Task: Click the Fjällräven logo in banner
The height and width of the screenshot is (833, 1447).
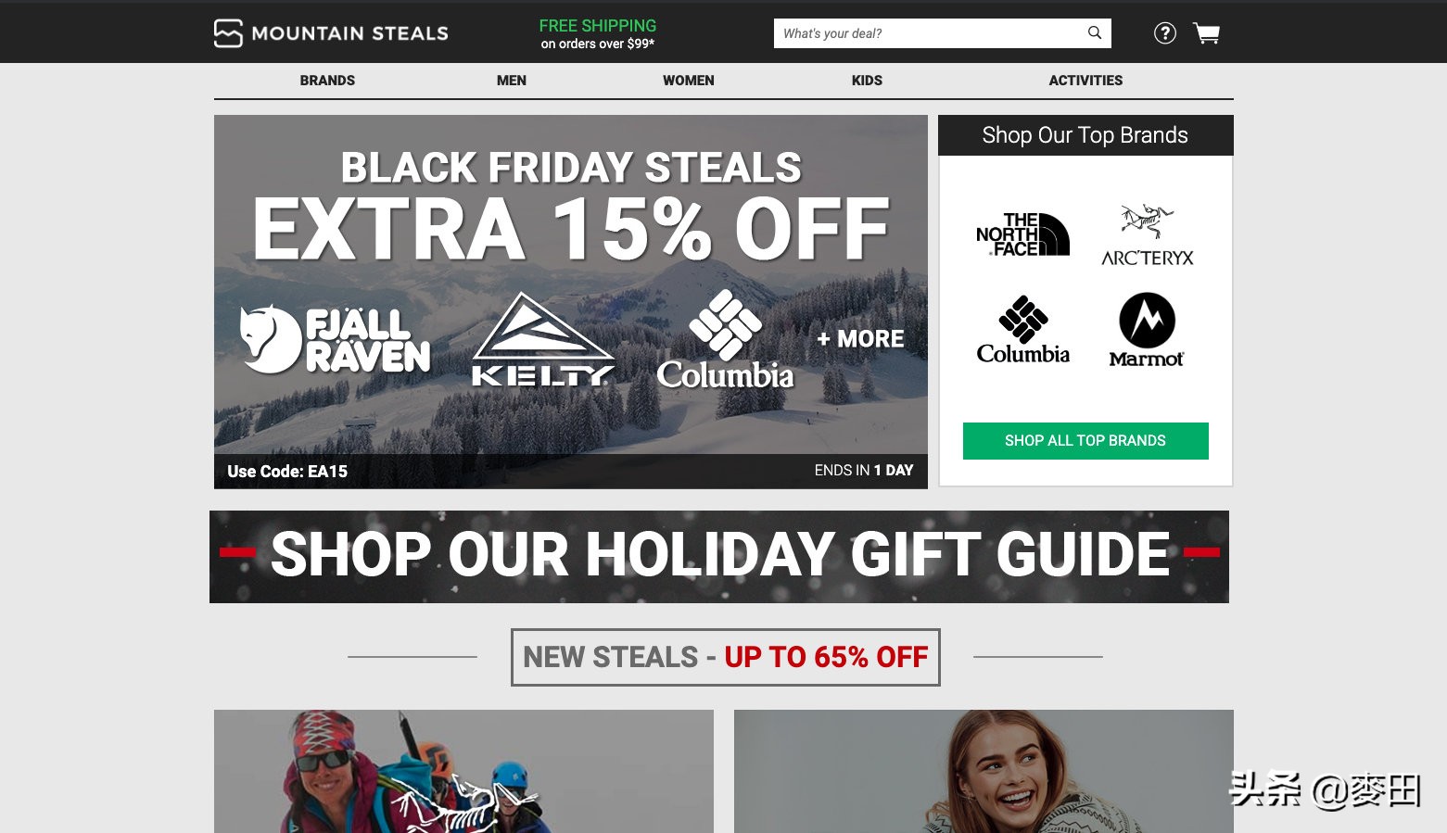Action: tap(336, 339)
